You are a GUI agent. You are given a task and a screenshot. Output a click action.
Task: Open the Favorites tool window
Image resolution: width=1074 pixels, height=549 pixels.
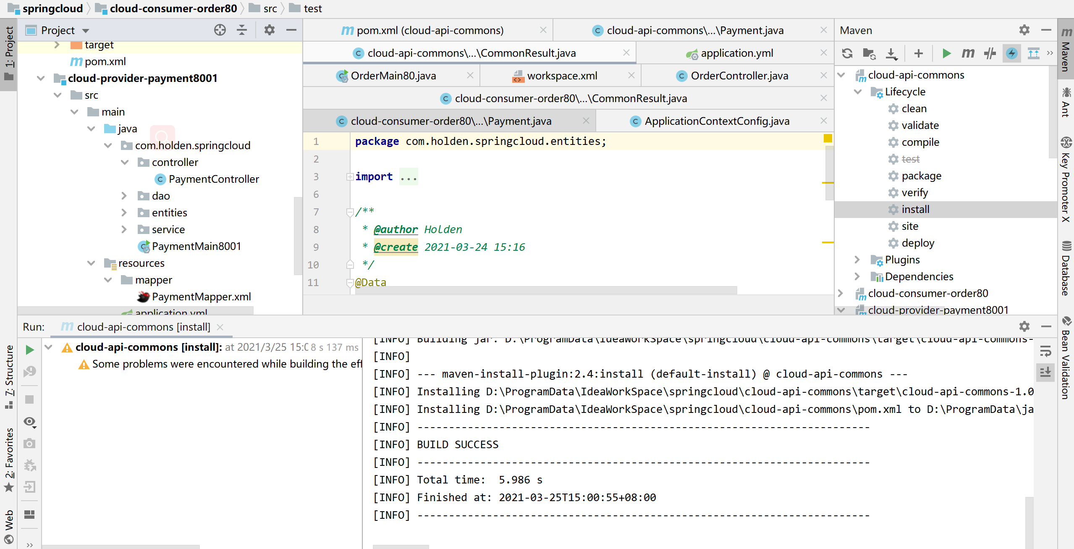point(9,460)
